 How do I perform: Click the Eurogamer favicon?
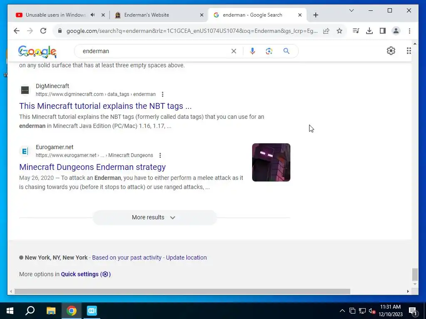tap(25, 151)
